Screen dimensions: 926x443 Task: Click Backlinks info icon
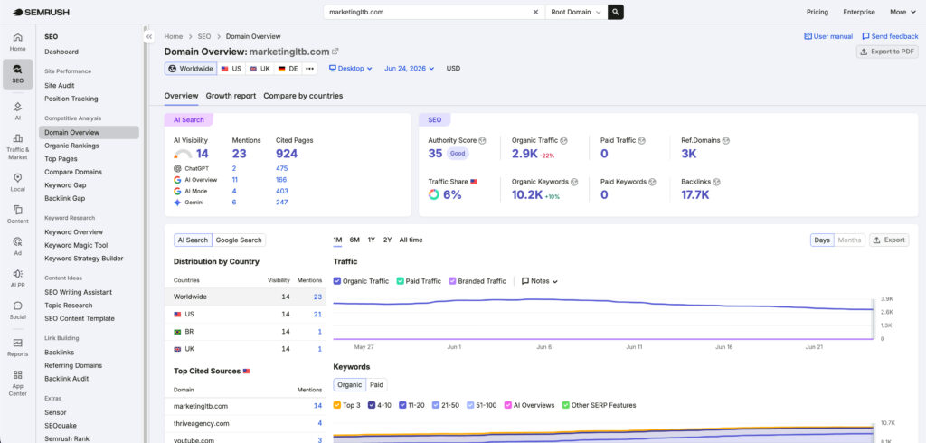[x=716, y=182]
